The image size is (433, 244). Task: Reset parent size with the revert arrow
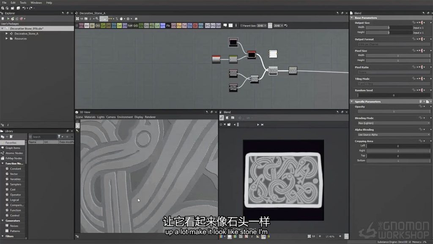[286, 26]
